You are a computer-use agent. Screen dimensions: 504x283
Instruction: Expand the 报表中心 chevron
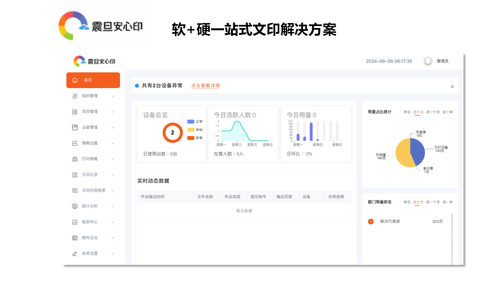[x=113, y=222]
